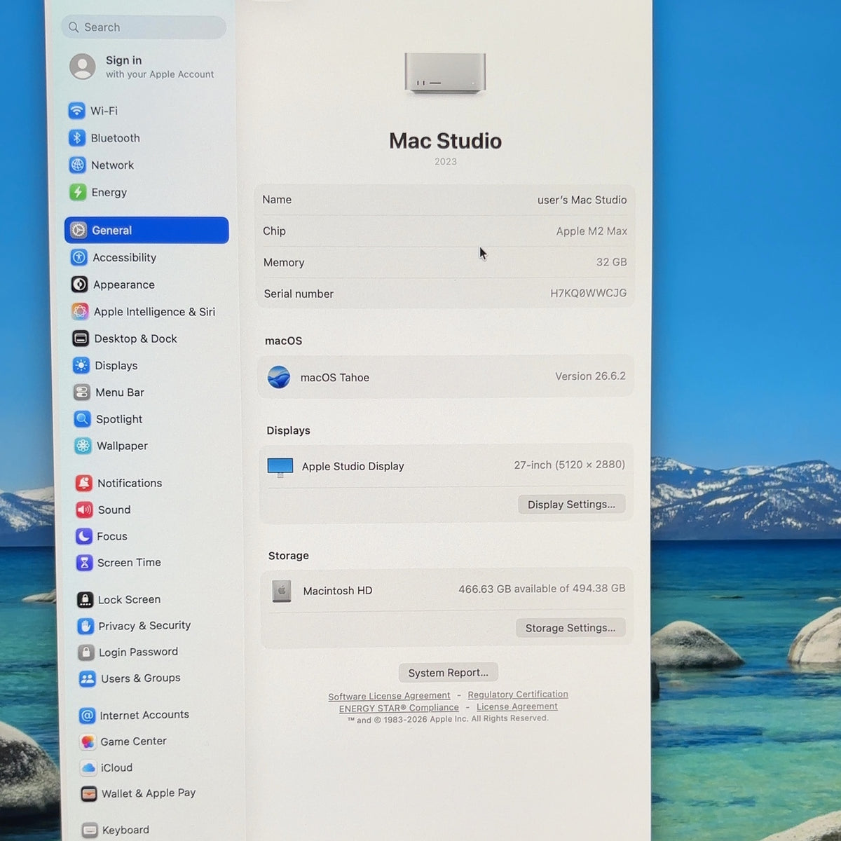This screenshot has width=841, height=841.
Task: Open Appearance icon in sidebar
Action: [x=80, y=285]
